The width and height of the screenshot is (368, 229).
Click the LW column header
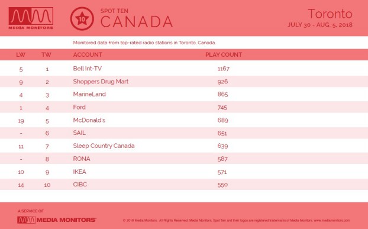[x=21, y=54]
